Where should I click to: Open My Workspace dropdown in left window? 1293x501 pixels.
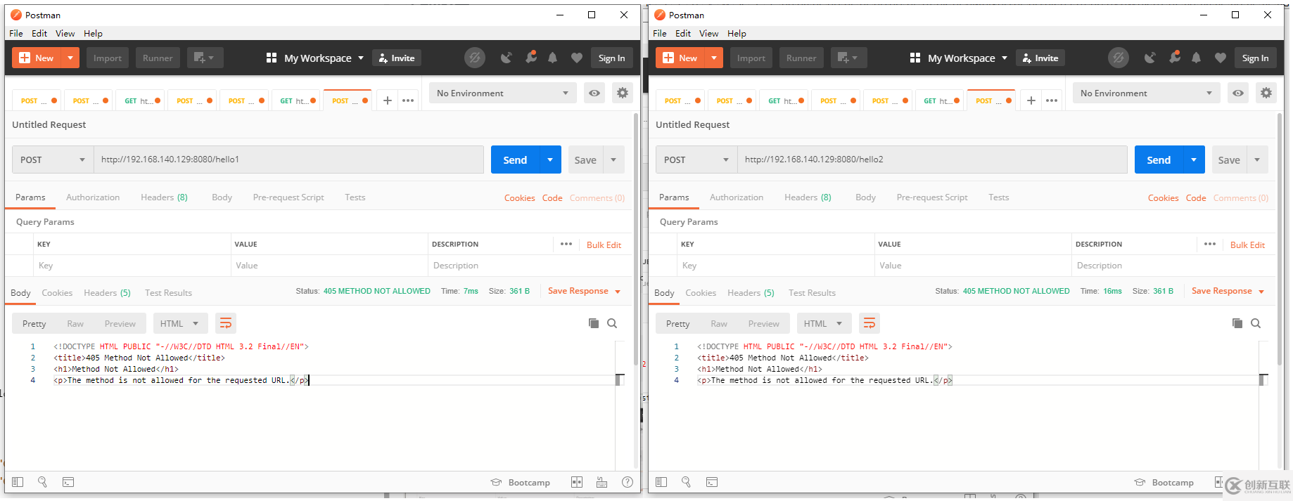(315, 58)
